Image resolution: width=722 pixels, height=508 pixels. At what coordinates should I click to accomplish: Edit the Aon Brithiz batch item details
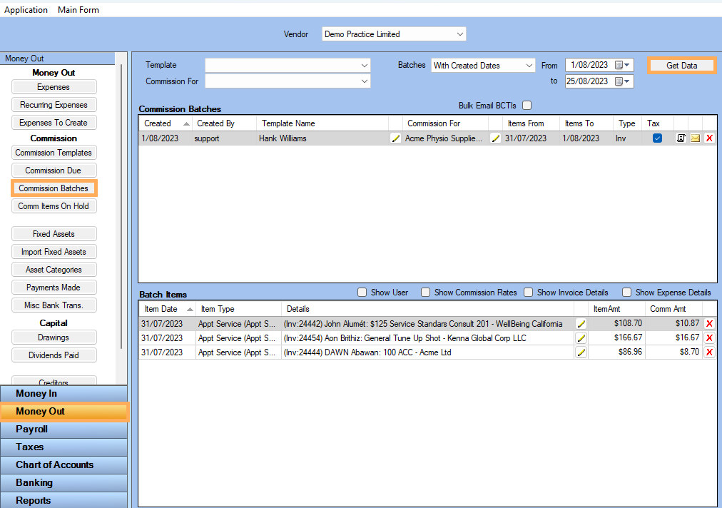pyautogui.click(x=581, y=337)
